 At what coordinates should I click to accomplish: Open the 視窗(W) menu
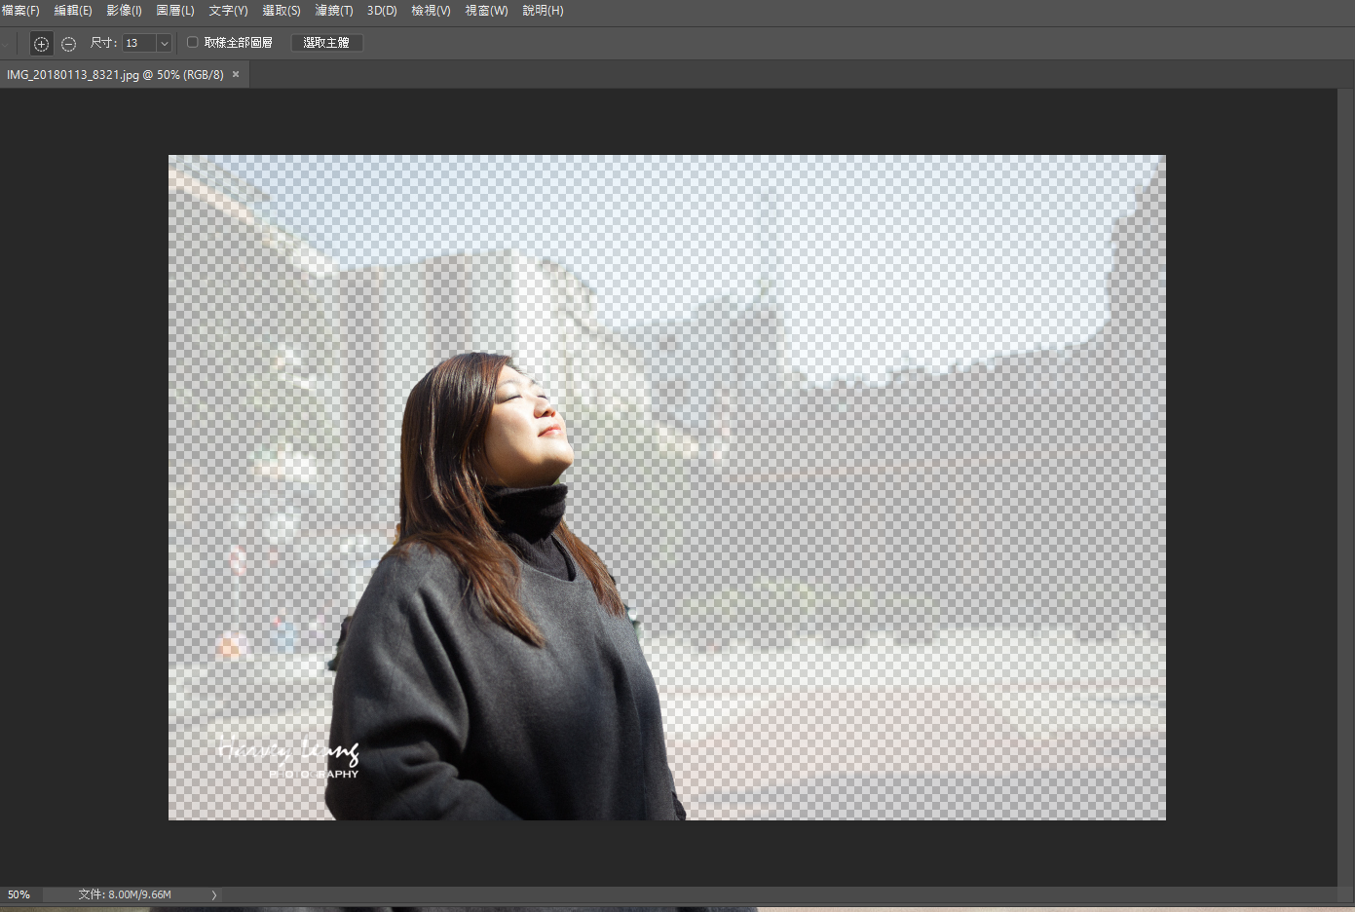click(x=486, y=11)
